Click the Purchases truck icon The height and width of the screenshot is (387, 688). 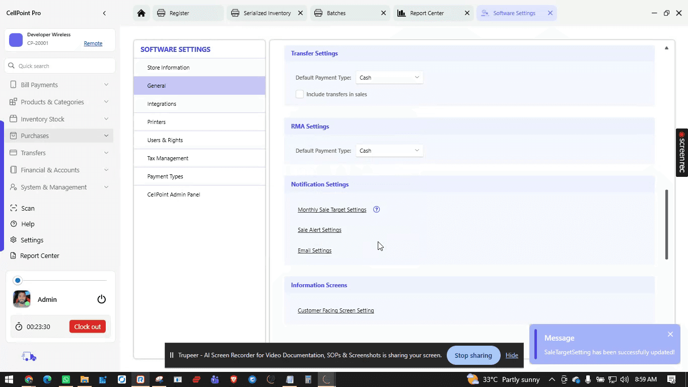point(13,136)
